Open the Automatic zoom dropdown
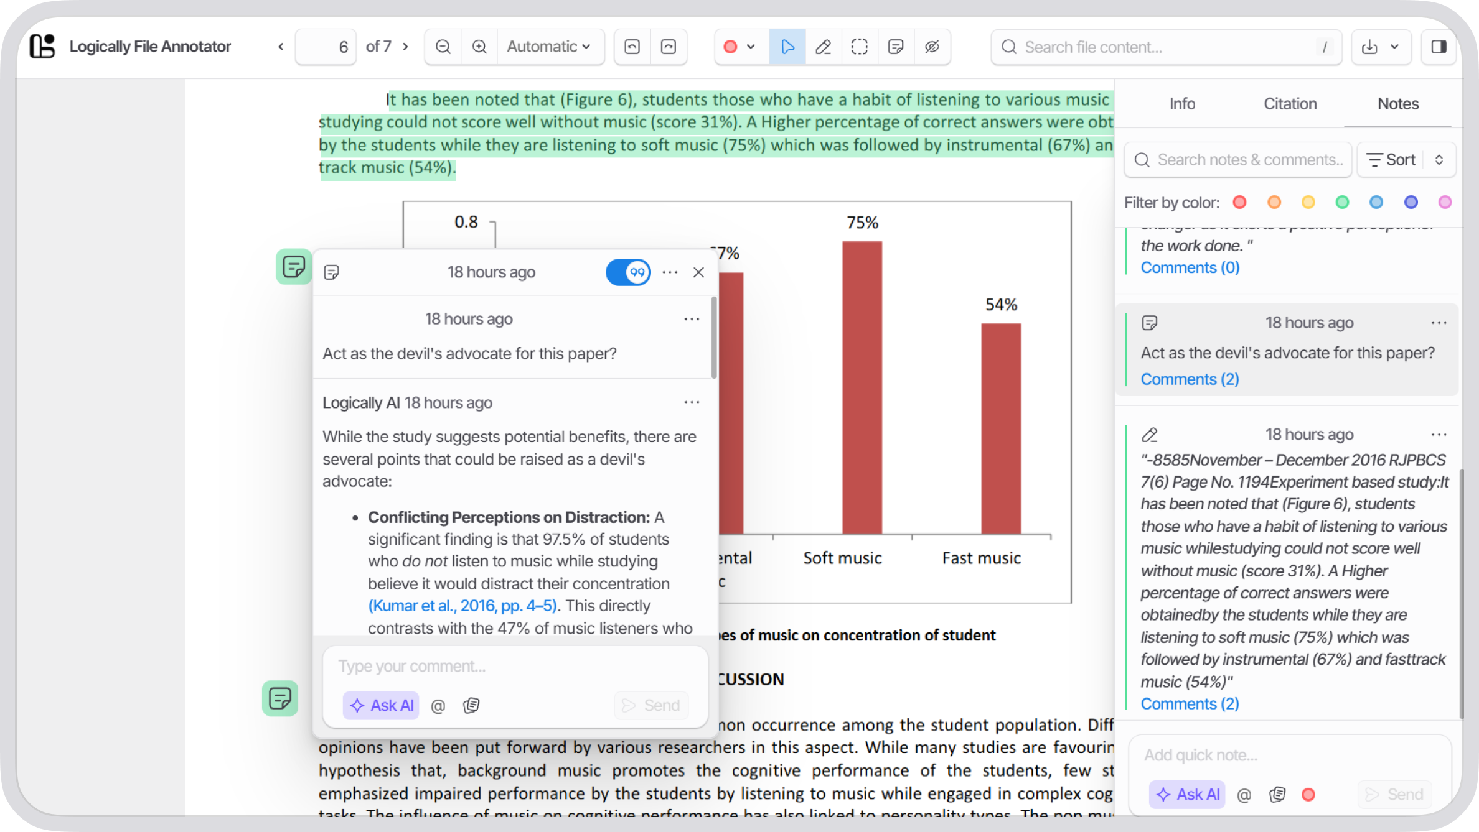 point(549,47)
